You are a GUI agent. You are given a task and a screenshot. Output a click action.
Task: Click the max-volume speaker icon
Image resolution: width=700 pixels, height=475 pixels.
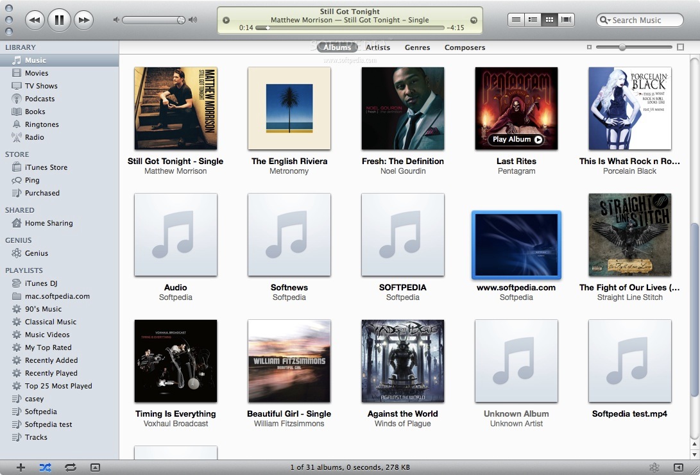pos(192,20)
